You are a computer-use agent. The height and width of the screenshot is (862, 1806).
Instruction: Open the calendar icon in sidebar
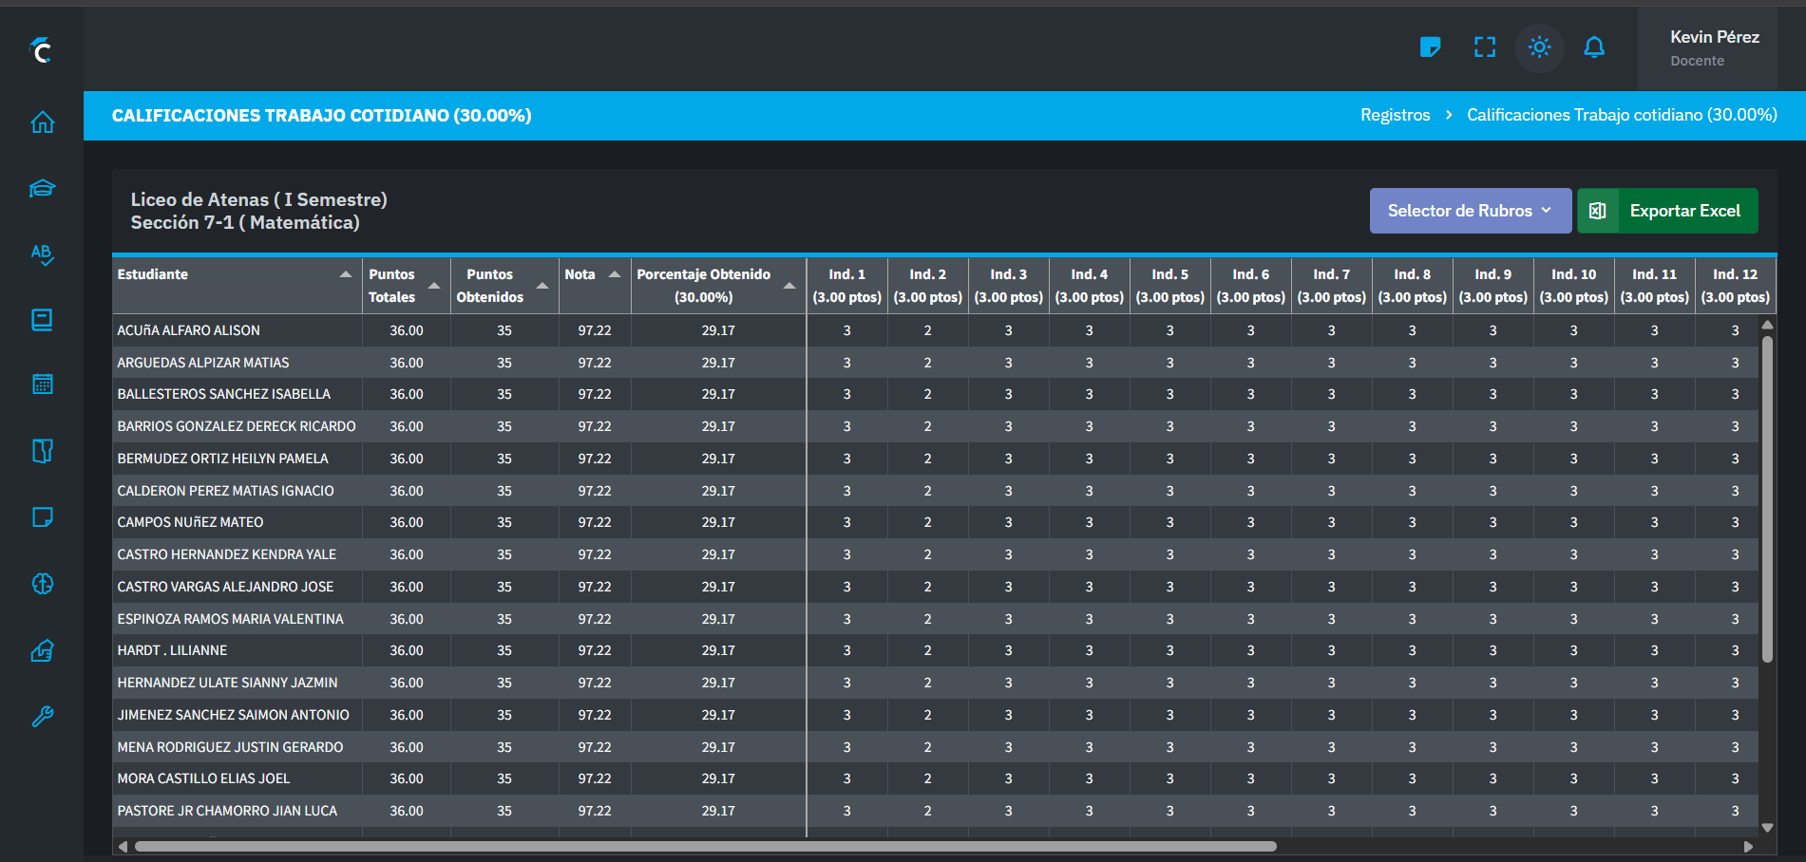[42, 384]
